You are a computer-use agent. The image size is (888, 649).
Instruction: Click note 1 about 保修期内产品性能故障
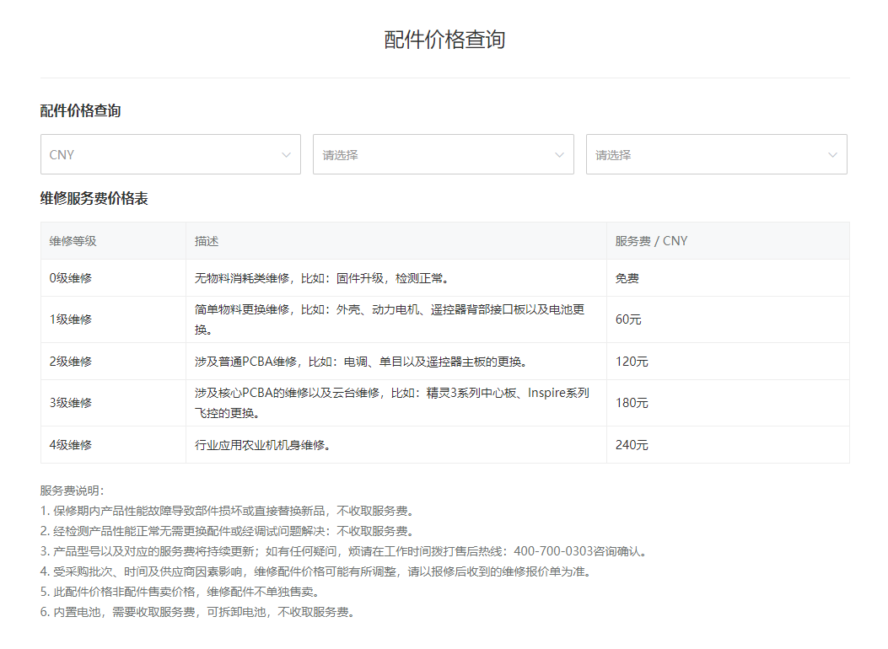point(229,511)
